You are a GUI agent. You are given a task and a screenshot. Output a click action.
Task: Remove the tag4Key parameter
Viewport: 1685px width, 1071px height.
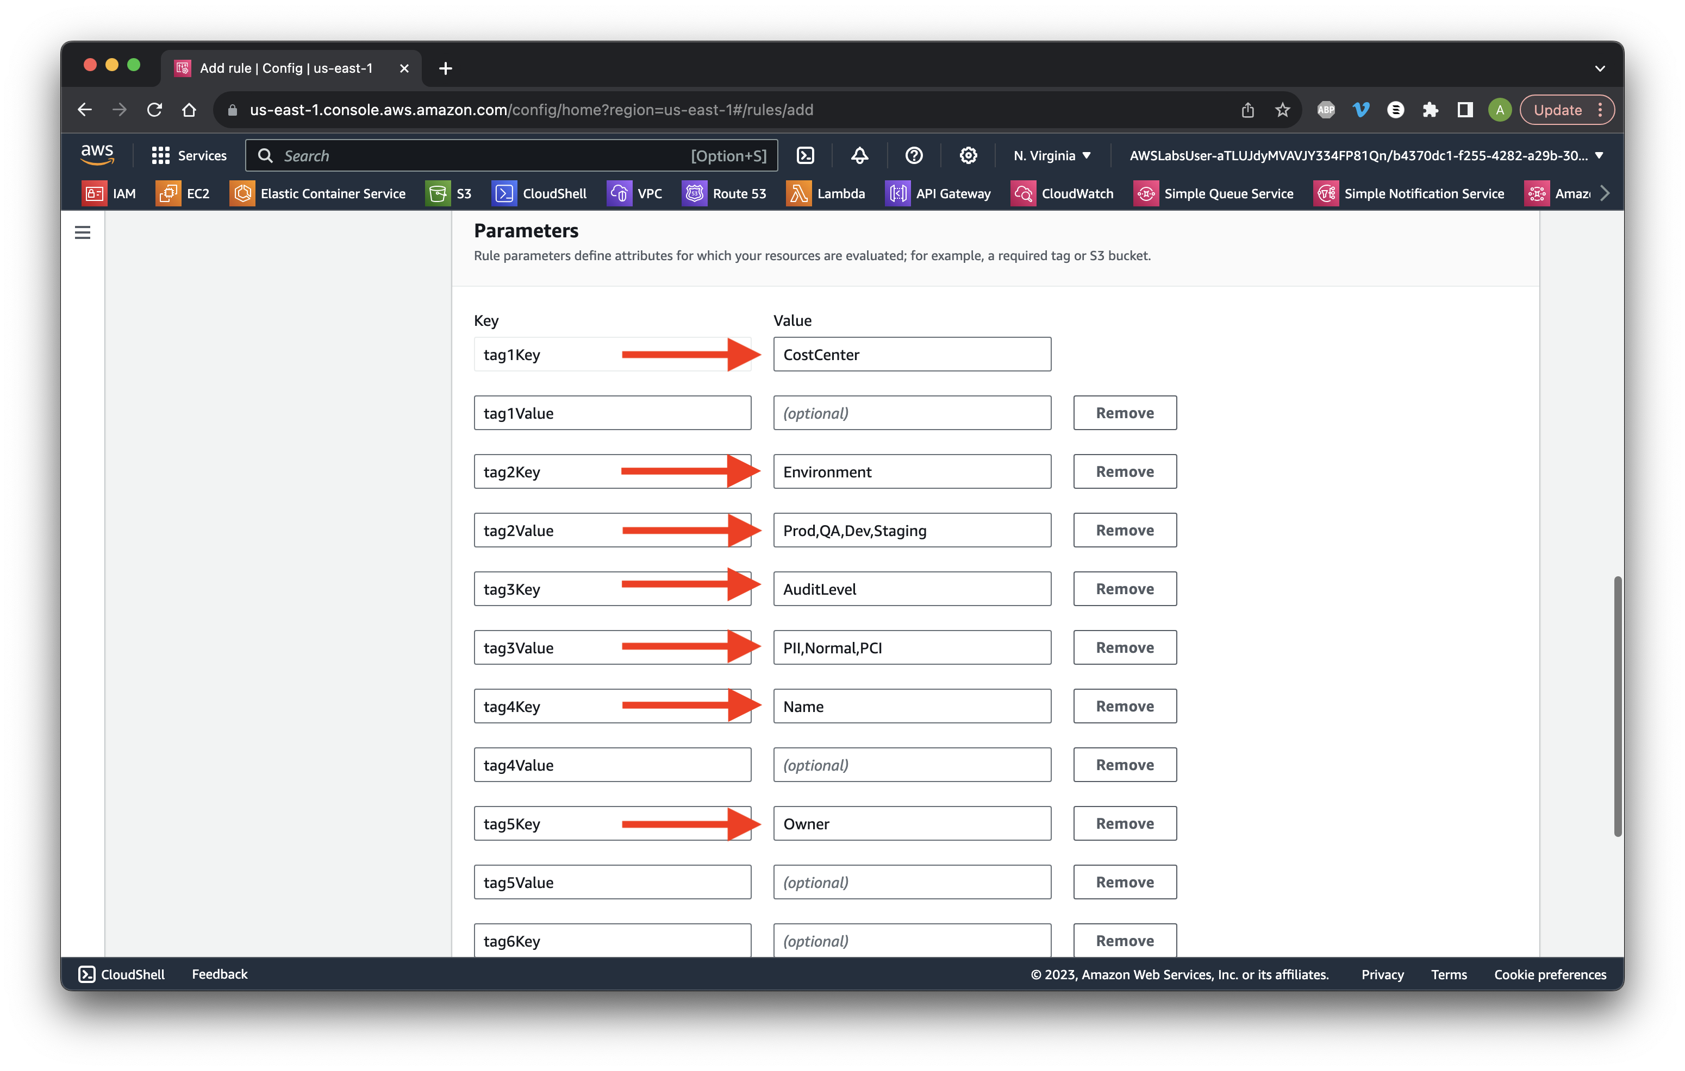tap(1125, 706)
